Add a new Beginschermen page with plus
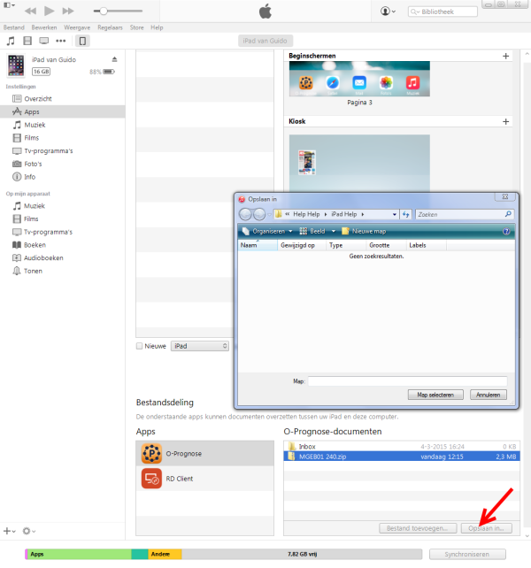This screenshot has height=568, width=531. click(x=505, y=56)
